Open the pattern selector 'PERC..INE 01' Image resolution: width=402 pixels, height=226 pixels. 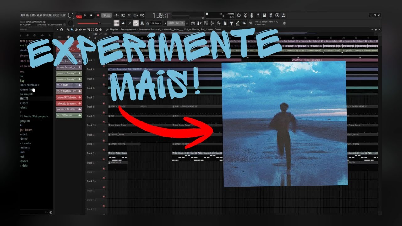coord(176,23)
